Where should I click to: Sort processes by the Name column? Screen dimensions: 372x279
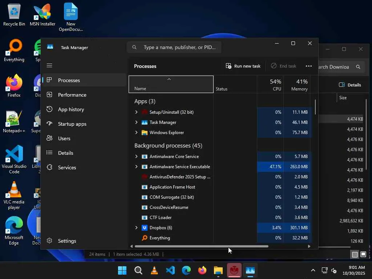click(171, 84)
